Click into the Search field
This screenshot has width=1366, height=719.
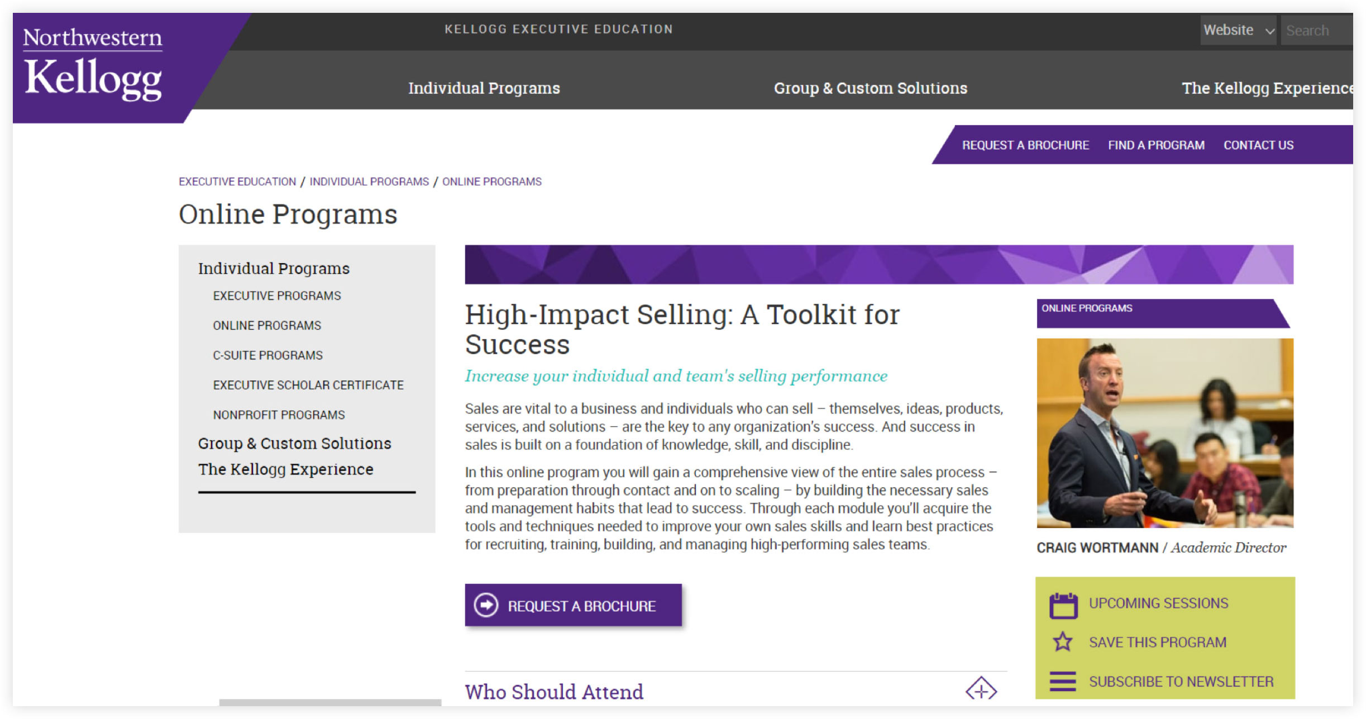1316,30
